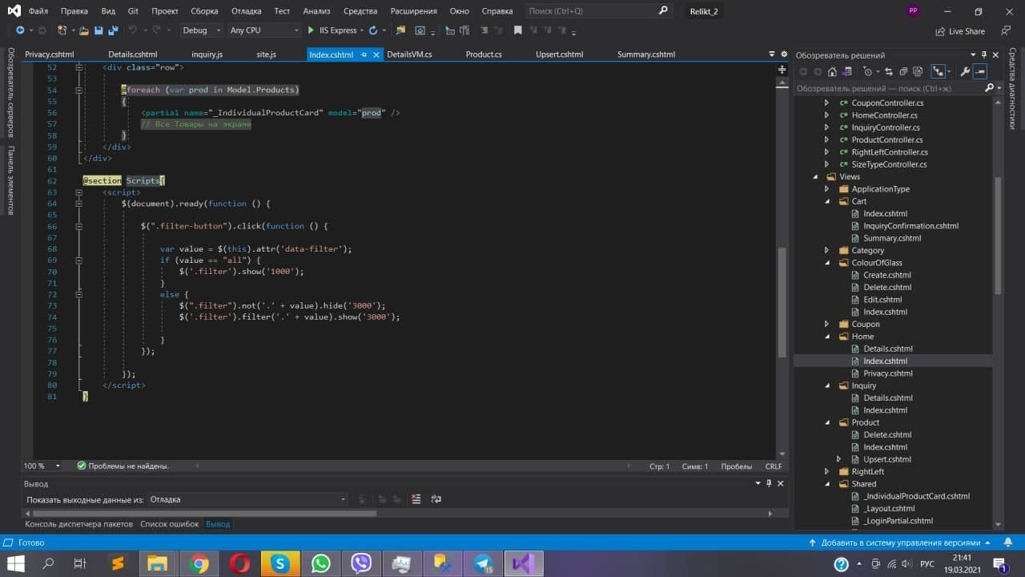The height and width of the screenshot is (577, 1025).
Task: Open the Файл menu
Action: pos(38,11)
